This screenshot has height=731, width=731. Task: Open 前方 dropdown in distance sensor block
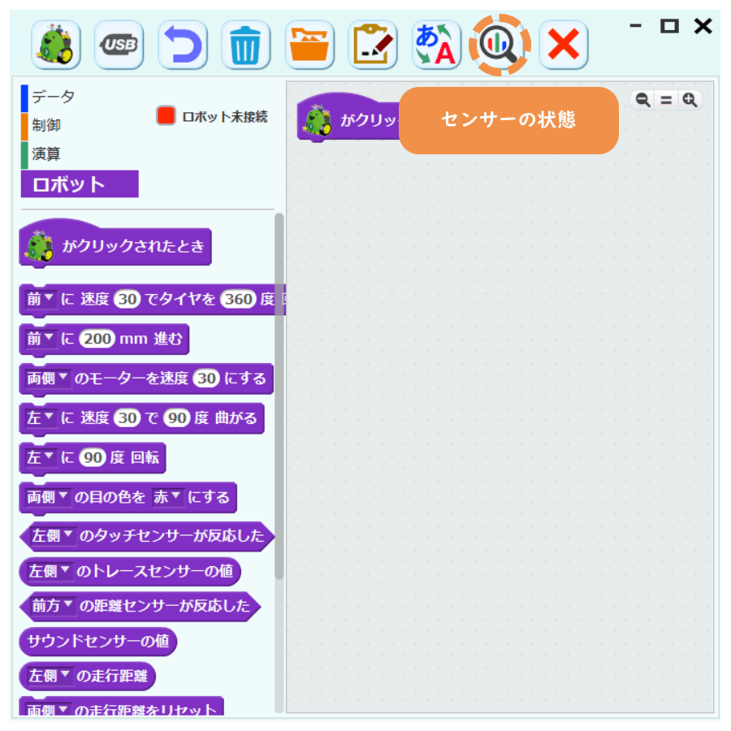tap(53, 606)
